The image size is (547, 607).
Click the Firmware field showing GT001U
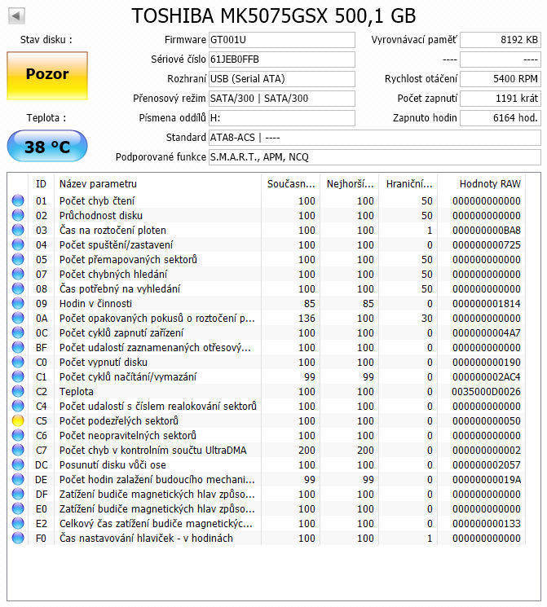coord(281,40)
